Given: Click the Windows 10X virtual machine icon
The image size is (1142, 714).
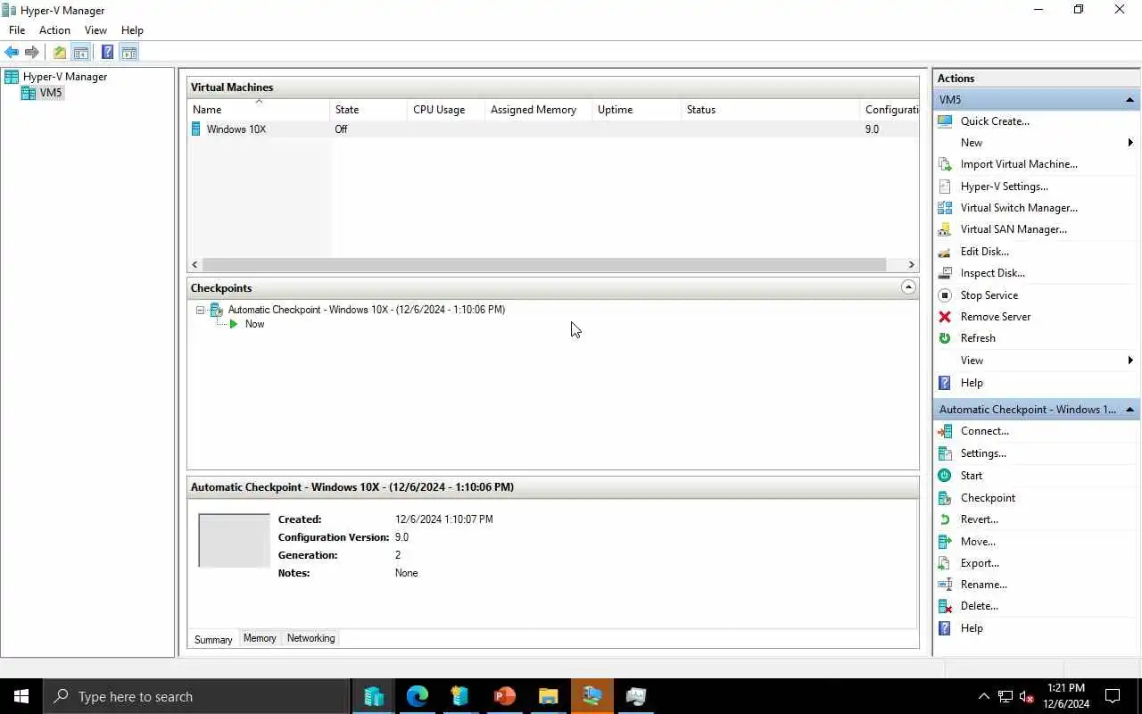Looking at the screenshot, I should pos(196,129).
